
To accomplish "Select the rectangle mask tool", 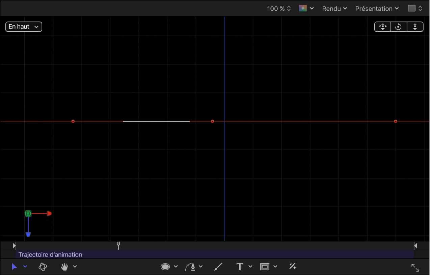I will tap(265, 267).
